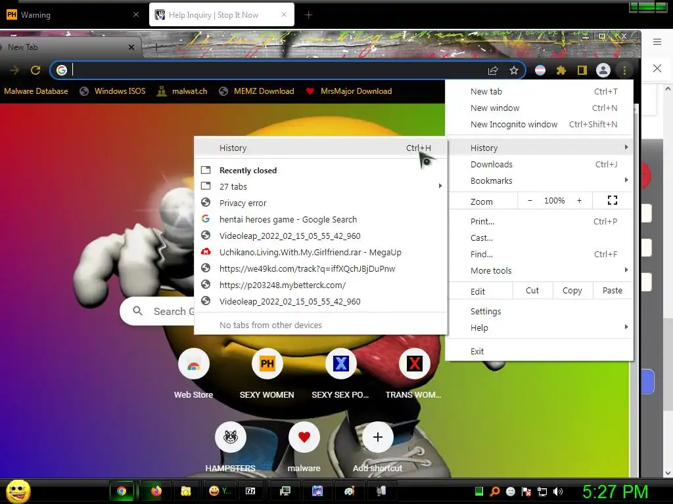Switch to Help Inquiry | Stop It Now tab
The image size is (673, 504).
point(221,15)
